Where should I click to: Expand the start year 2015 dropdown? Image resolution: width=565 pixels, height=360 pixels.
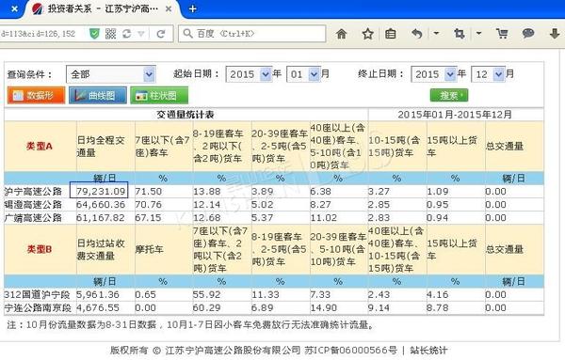point(249,74)
